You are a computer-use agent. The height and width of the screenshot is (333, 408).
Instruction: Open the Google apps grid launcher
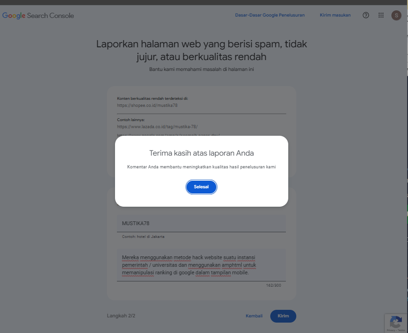pos(381,15)
